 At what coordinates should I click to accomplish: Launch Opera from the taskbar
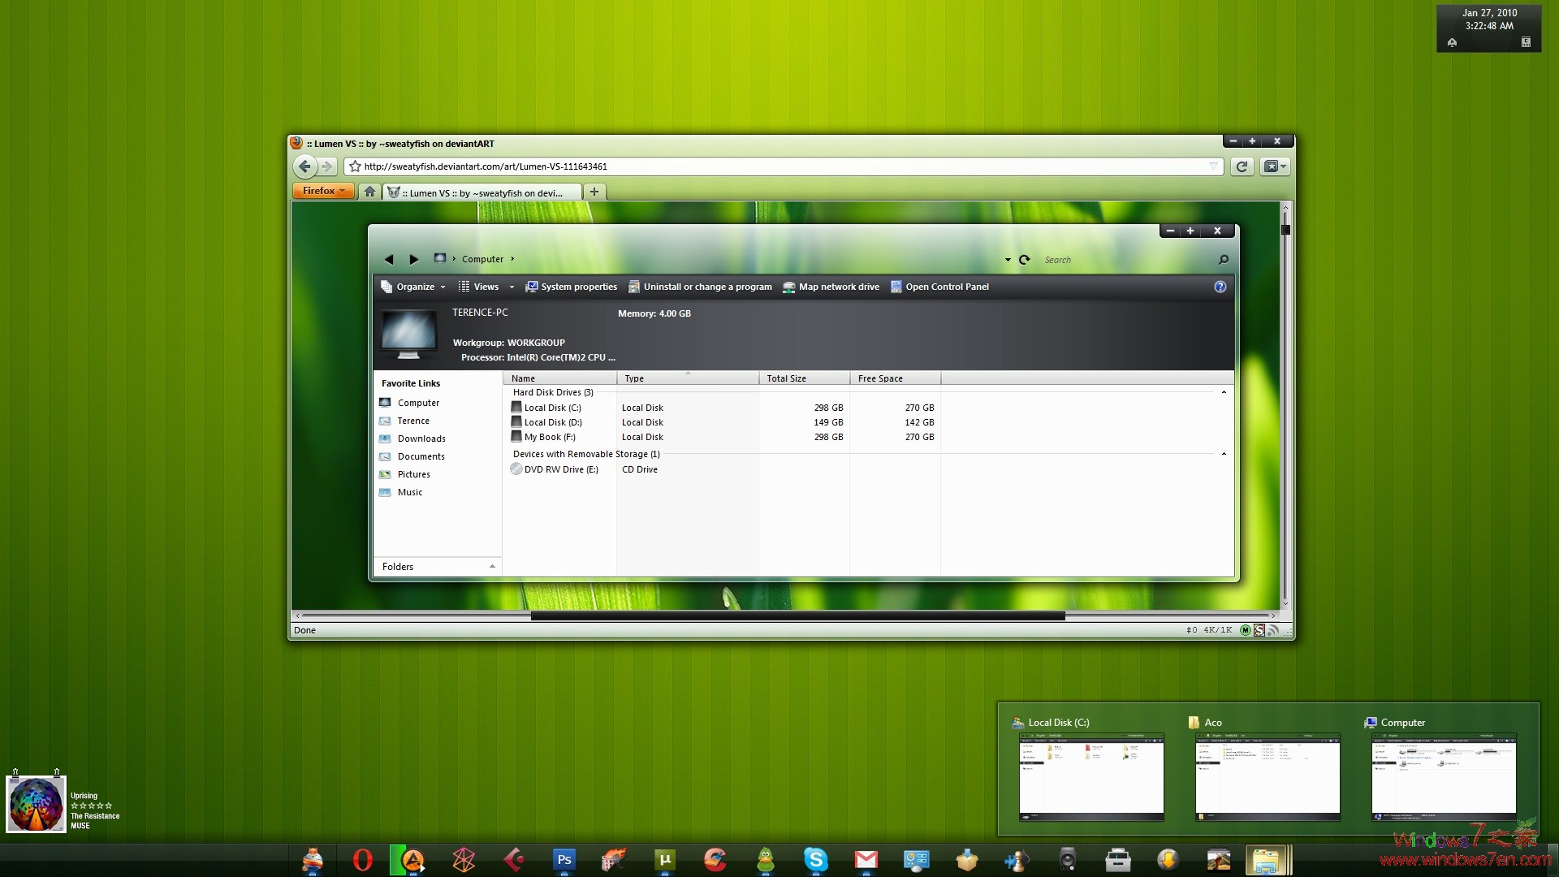tap(362, 859)
